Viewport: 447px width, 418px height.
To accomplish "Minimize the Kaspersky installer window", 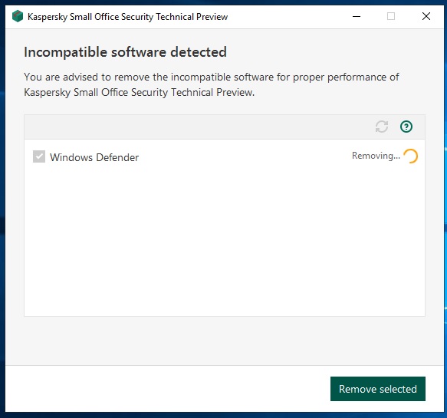I will coord(357,16).
